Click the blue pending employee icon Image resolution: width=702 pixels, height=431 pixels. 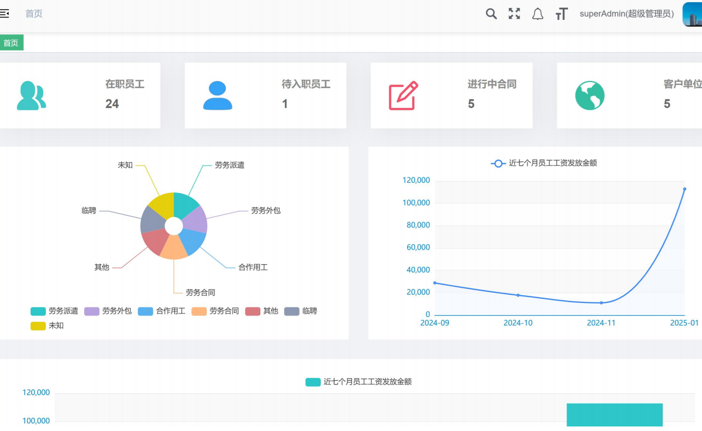point(217,96)
